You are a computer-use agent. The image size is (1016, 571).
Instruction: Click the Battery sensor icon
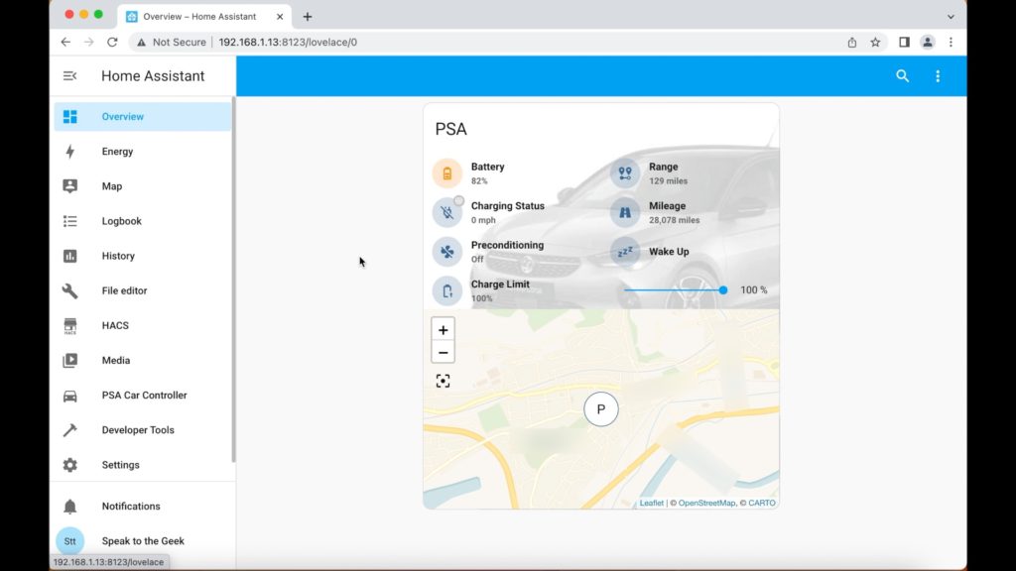click(x=447, y=173)
